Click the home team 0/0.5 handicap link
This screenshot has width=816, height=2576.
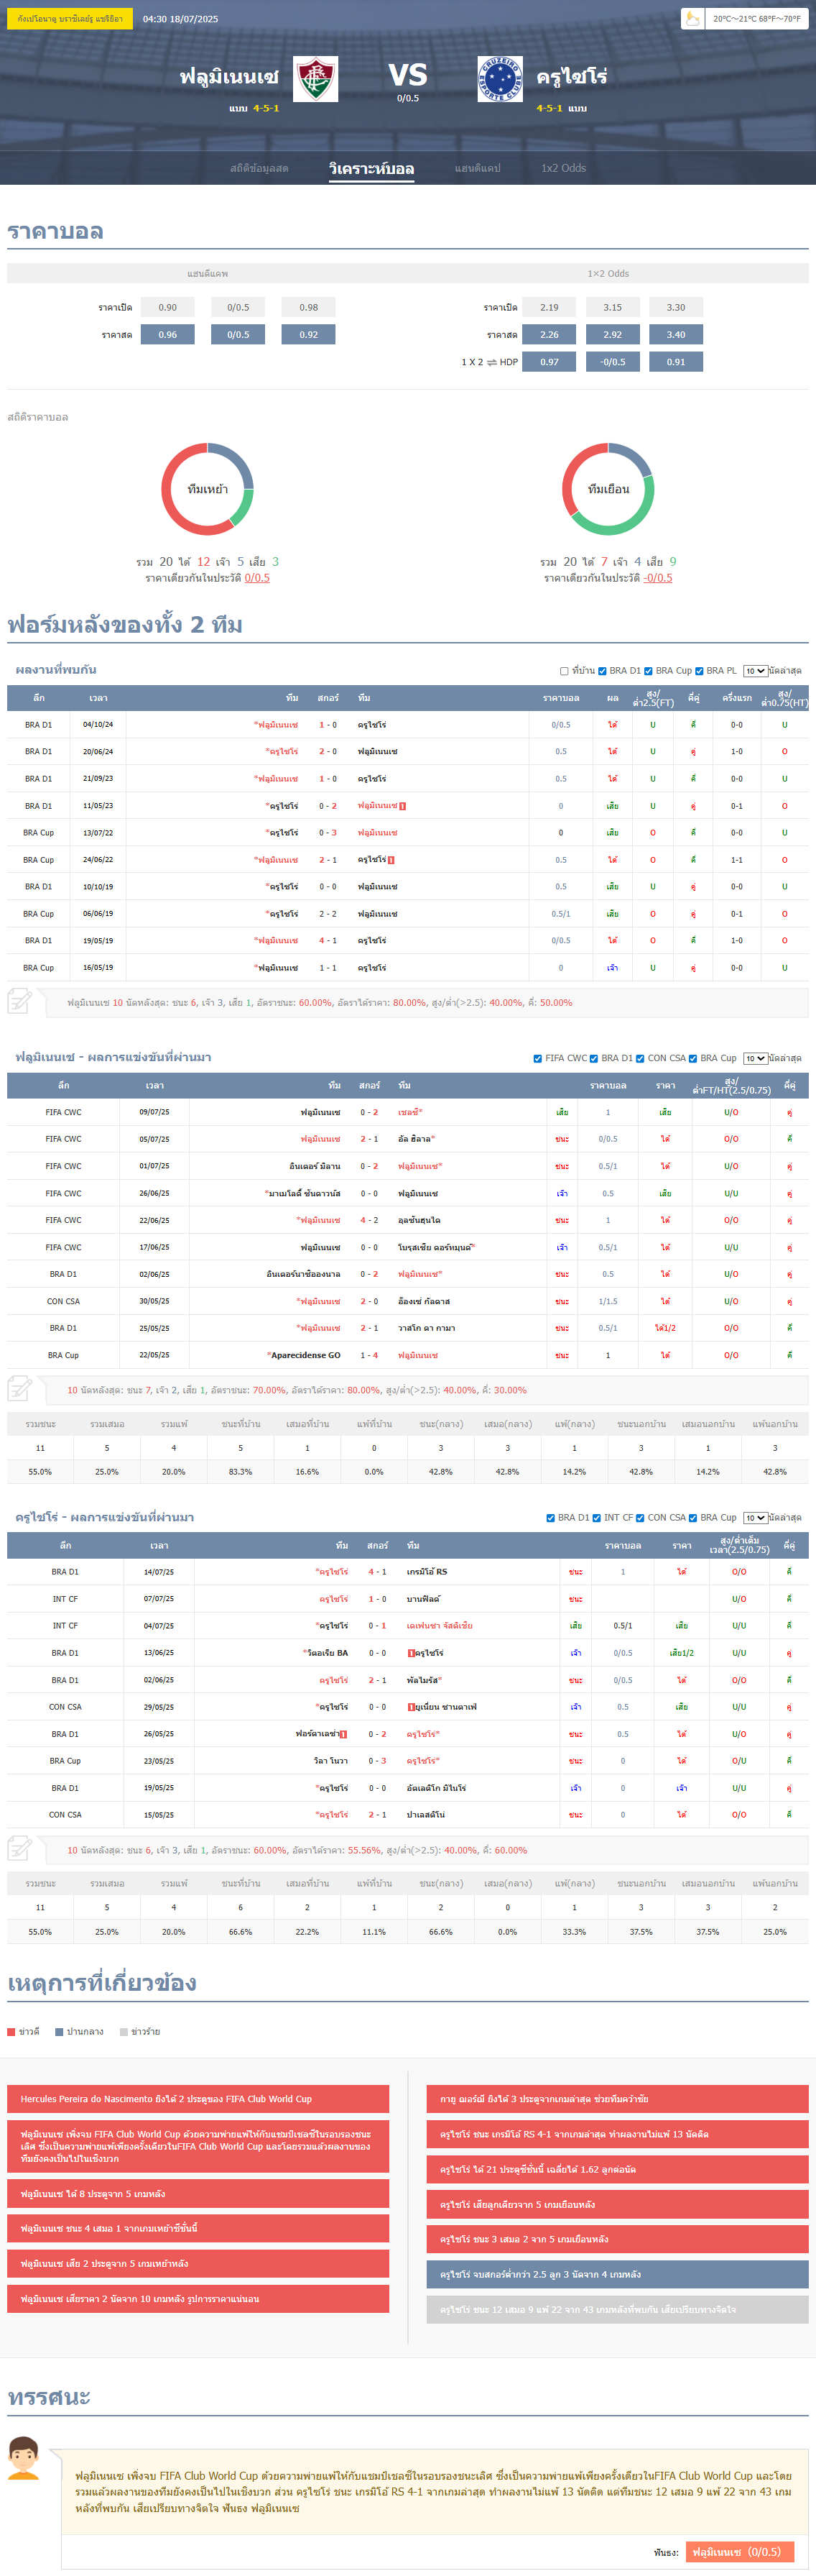[x=256, y=578]
